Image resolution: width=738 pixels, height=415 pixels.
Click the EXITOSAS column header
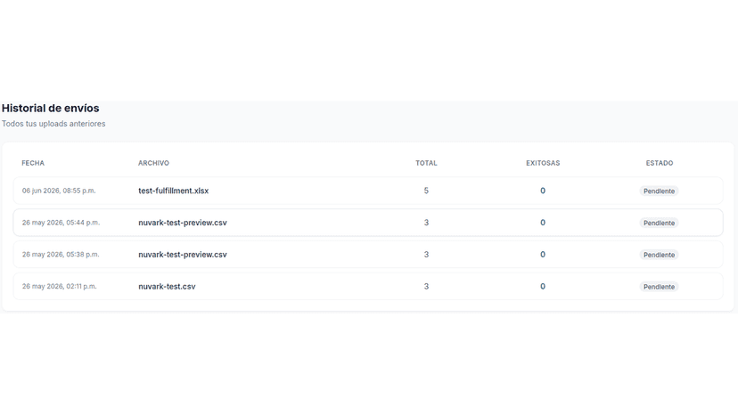(543, 163)
